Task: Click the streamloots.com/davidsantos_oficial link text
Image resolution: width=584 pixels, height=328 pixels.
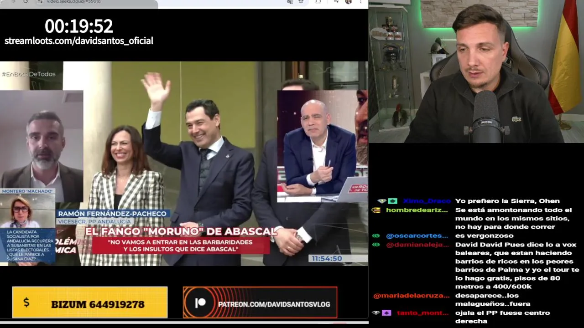Action: pos(79,41)
